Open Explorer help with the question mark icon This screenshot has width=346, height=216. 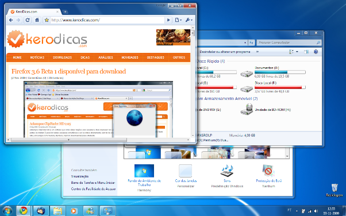[x=316, y=52]
